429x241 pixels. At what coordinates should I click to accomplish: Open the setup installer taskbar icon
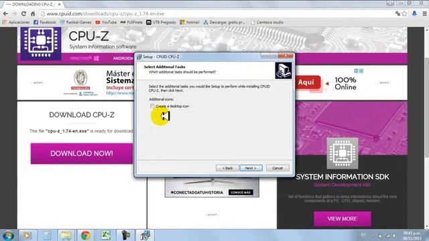click(145, 235)
